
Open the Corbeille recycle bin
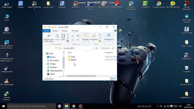187,69
